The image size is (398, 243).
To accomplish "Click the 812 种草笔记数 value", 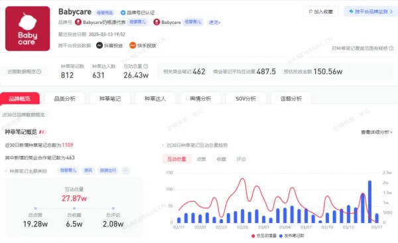I will coord(67,75).
